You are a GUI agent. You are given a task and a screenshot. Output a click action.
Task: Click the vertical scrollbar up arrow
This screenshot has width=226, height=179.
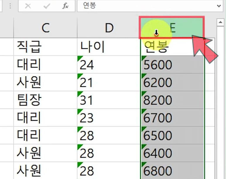(x=220, y=22)
